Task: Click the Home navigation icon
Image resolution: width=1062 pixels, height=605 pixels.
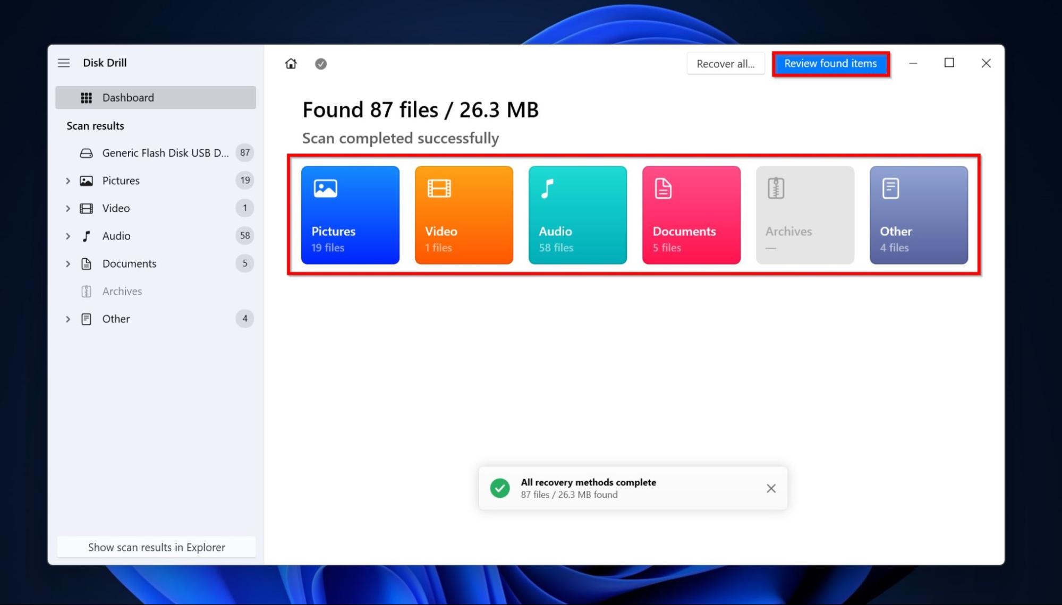Action: pyautogui.click(x=291, y=63)
